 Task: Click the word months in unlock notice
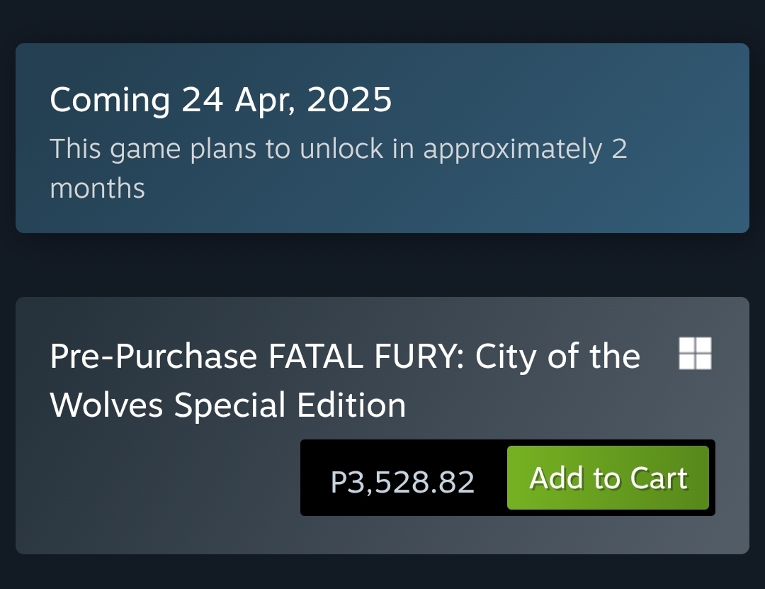pos(97,189)
